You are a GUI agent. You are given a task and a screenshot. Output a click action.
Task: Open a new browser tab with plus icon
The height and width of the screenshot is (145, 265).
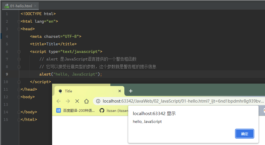[131, 91]
